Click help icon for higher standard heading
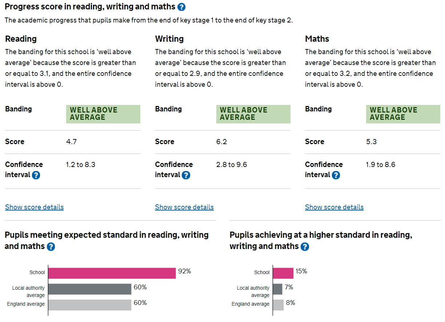Image resolution: width=445 pixels, height=322 pixels. coord(305,247)
